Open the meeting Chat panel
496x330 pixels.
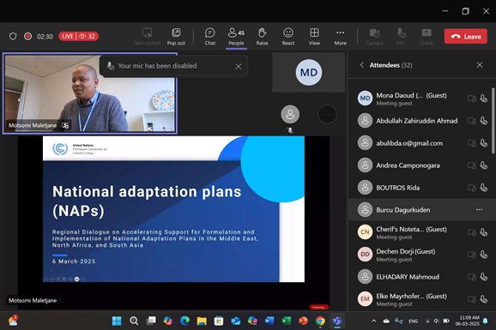pyautogui.click(x=209, y=37)
